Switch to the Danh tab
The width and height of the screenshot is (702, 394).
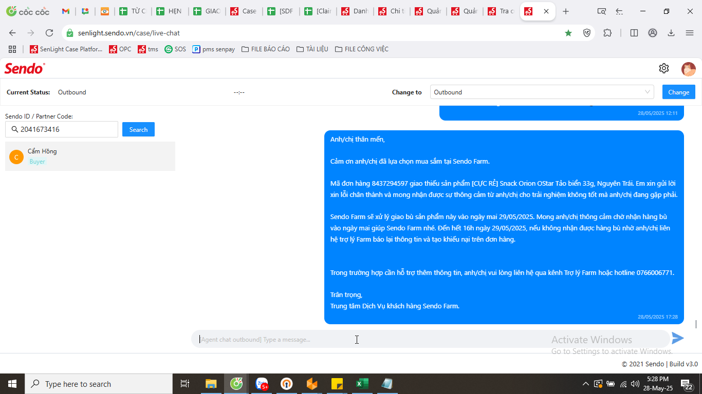click(354, 11)
